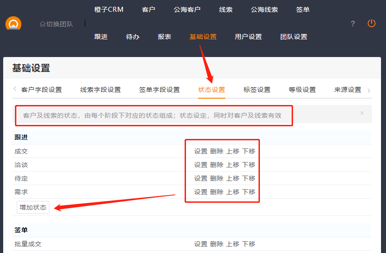Click 切换团队 home icon link
The width and height of the screenshot is (386, 253).
pyautogui.click(x=56, y=24)
